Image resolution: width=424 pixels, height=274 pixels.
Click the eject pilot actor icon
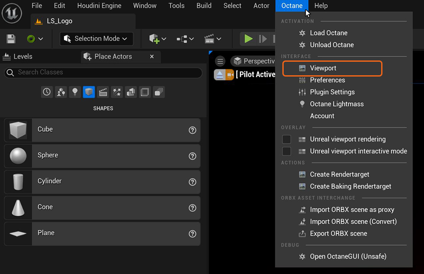coord(219,75)
